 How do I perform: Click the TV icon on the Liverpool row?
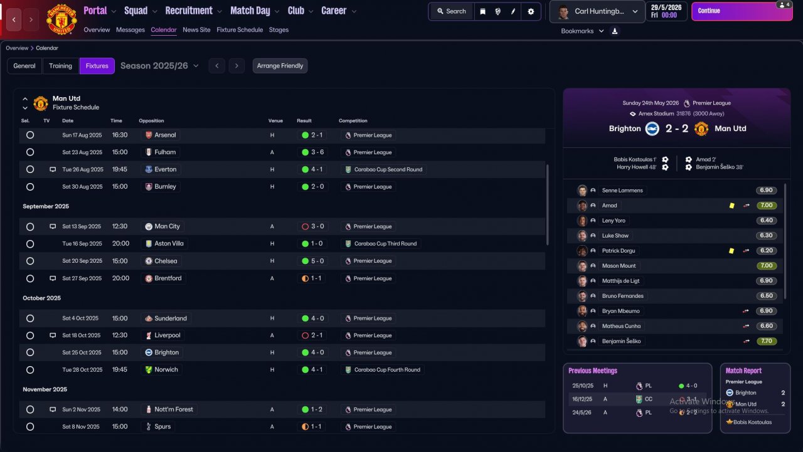(53, 335)
